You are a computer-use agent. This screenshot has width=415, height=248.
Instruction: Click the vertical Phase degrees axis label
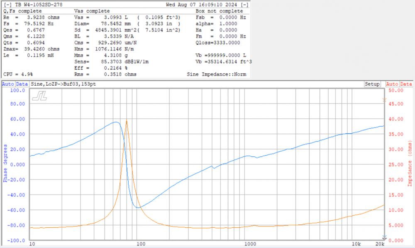pos(5,163)
